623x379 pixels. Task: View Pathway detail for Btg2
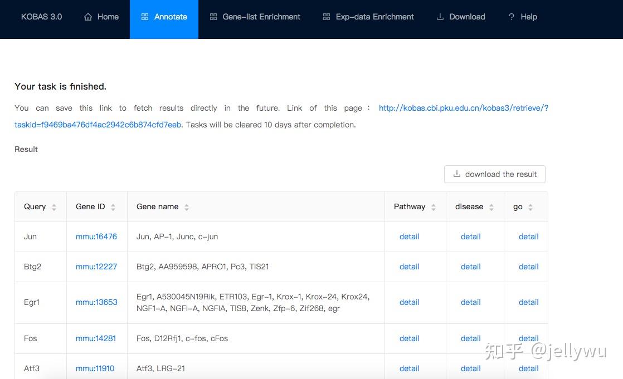[x=409, y=267]
